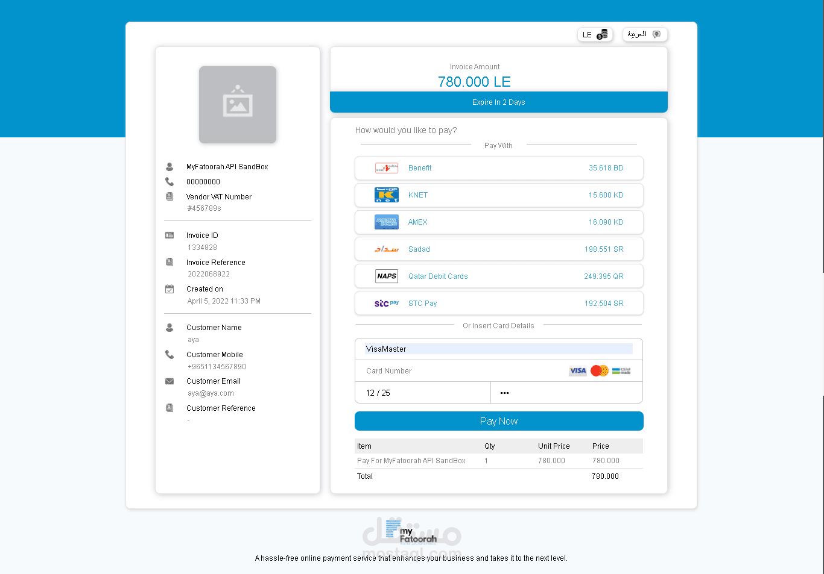Click the phone icon beside 00000000
The height and width of the screenshot is (574, 824).
pyautogui.click(x=170, y=181)
